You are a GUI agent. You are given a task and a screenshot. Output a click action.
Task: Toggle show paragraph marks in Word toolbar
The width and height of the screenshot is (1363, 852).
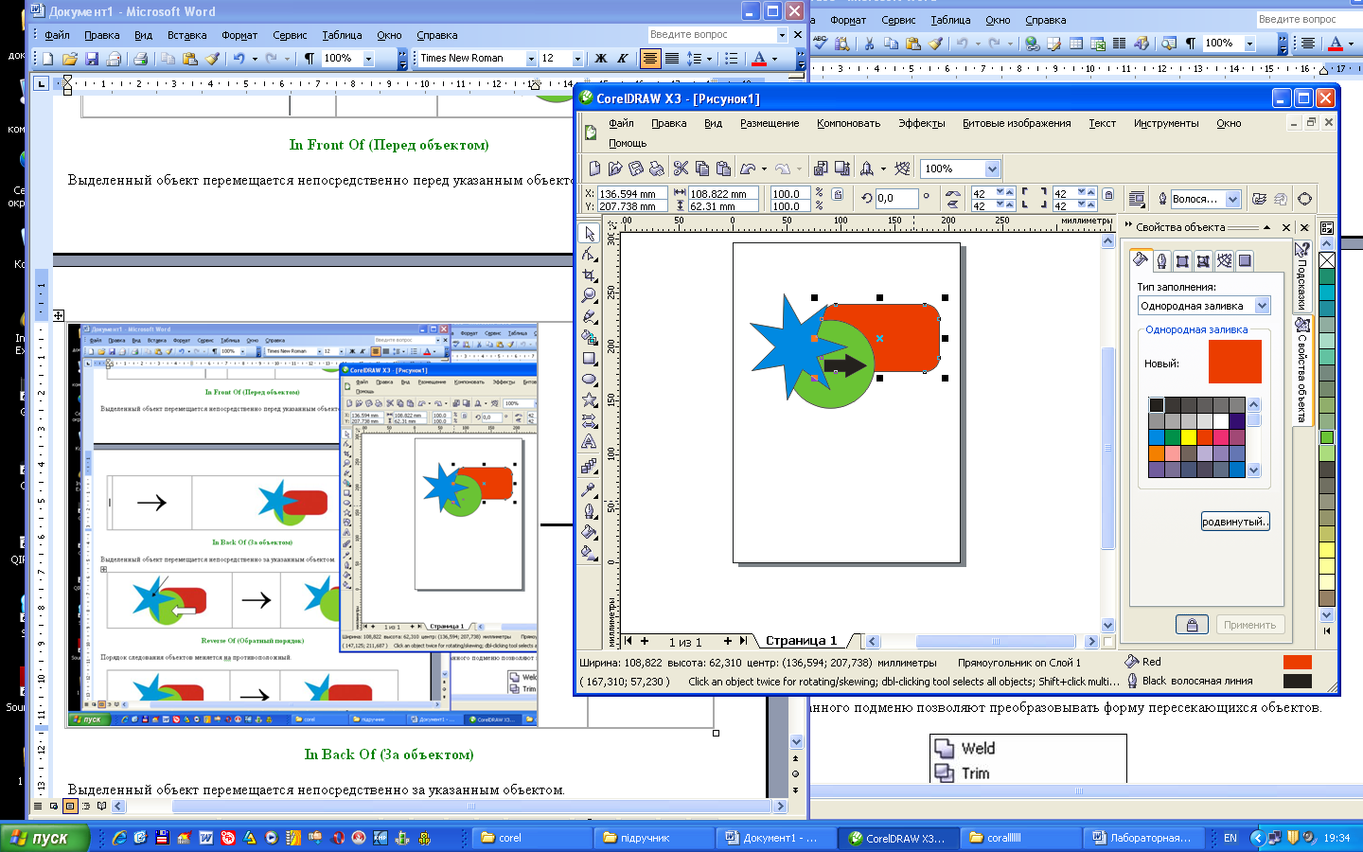[309, 59]
